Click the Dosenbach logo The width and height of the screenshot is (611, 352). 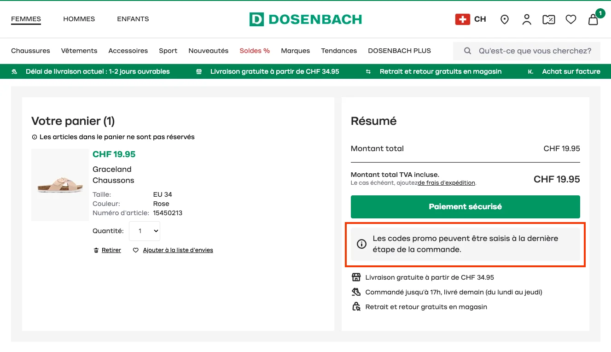[305, 19]
